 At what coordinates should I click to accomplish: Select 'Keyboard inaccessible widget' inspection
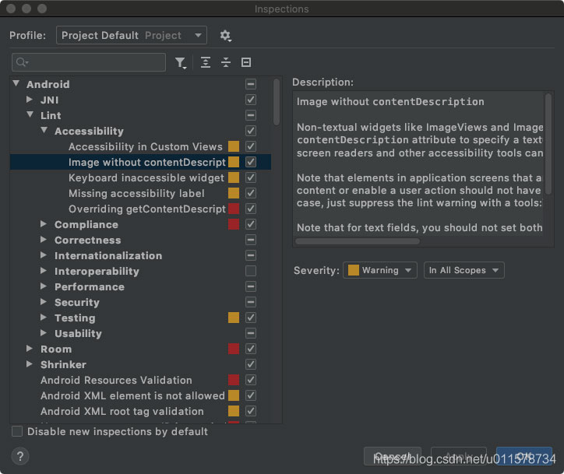(146, 177)
